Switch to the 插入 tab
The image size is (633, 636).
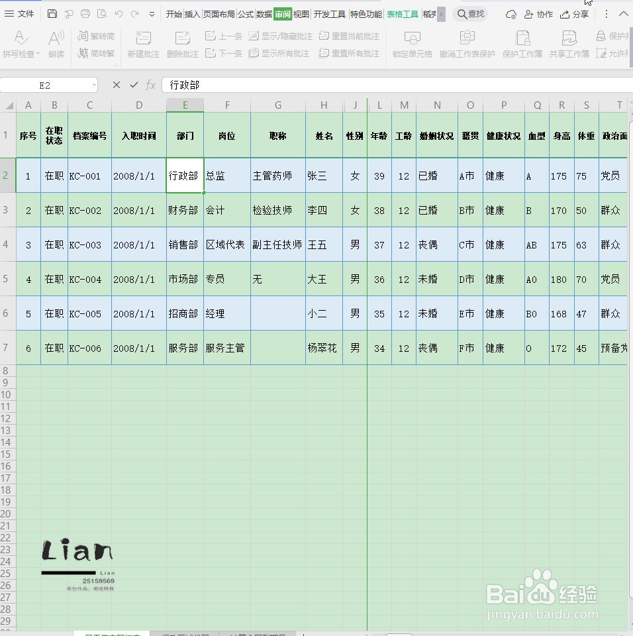(192, 14)
